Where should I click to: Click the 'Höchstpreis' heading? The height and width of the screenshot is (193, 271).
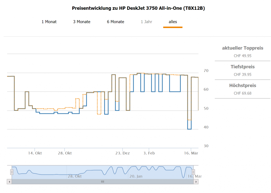tap(243, 86)
